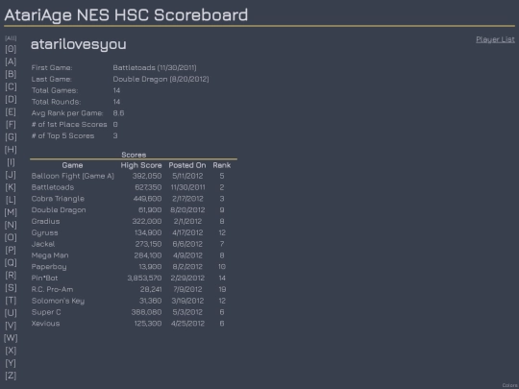Click the Total Rounds label
Screen dimensions: 519x389
[56, 102]
